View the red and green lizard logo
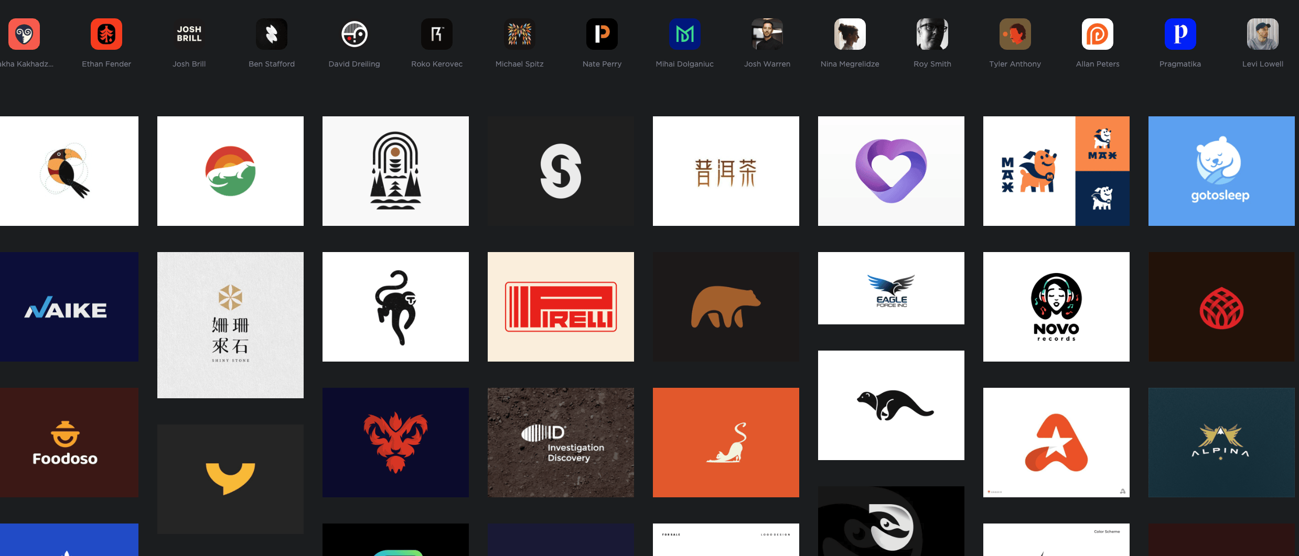 tap(230, 171)
